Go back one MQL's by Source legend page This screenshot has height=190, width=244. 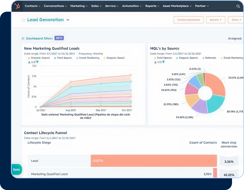(155, 62)
